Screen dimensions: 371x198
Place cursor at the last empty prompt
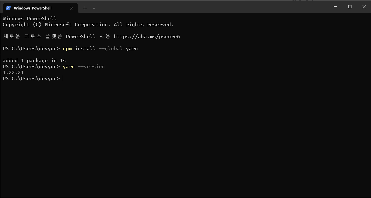click(63, 79)
